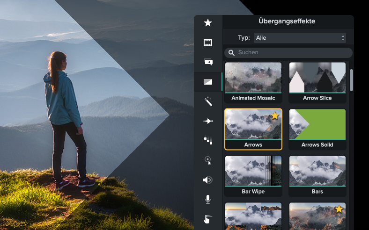Focus the Suchen search field
The height and width of the screenshot is (230, 369).
(x=288, y=53)
